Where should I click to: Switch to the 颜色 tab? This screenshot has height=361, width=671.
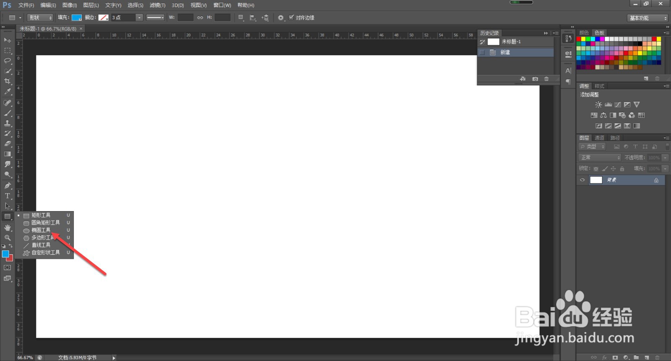coord(584,33)
